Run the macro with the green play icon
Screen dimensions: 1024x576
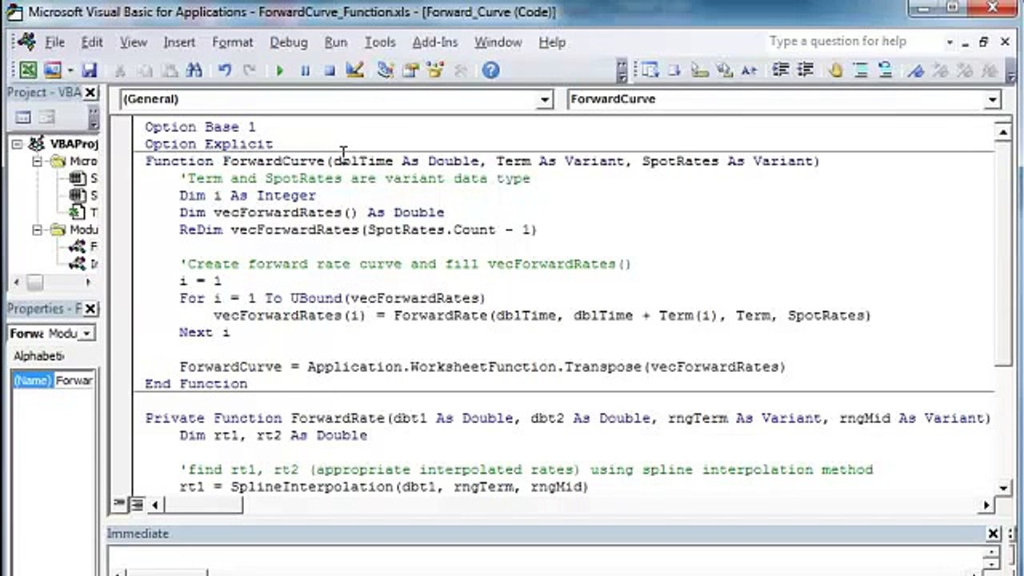[x=279, y=70]
